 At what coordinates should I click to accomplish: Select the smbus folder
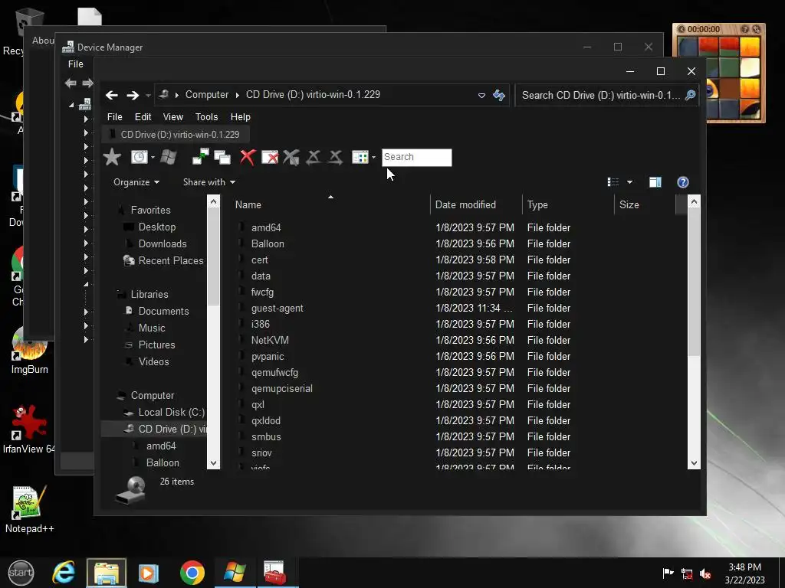[266, 436]
